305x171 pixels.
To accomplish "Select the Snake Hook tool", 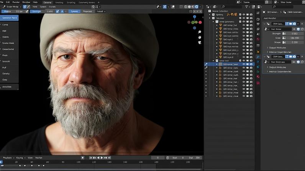I will [x=9, y=43].
